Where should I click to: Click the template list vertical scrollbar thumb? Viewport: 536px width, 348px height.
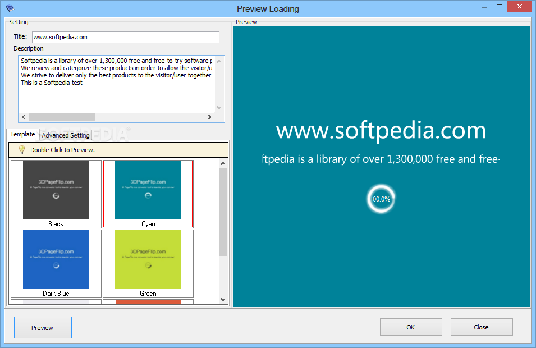coord(223,212)
